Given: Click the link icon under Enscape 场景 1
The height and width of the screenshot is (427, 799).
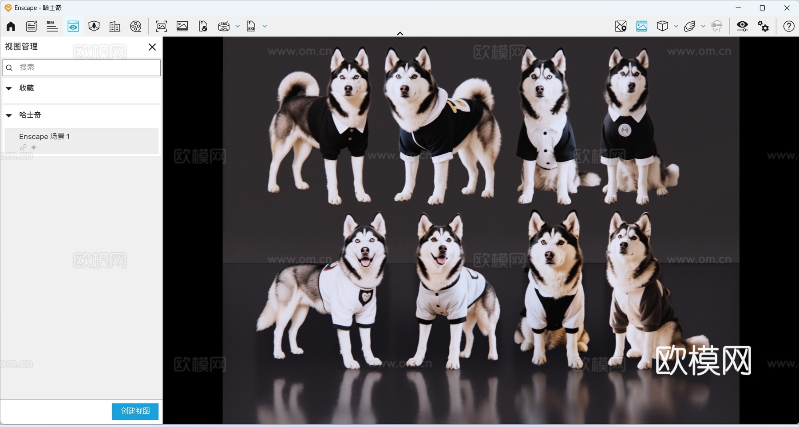Looking at the screenshot, I should pyautogui.click(x=23, y=147).
